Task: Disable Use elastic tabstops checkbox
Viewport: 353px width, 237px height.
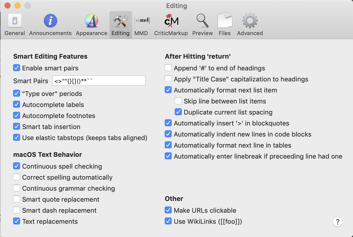Action: point(17,138)
